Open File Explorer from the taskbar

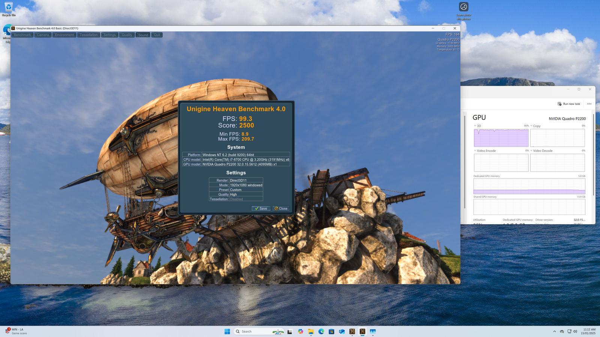311,331
